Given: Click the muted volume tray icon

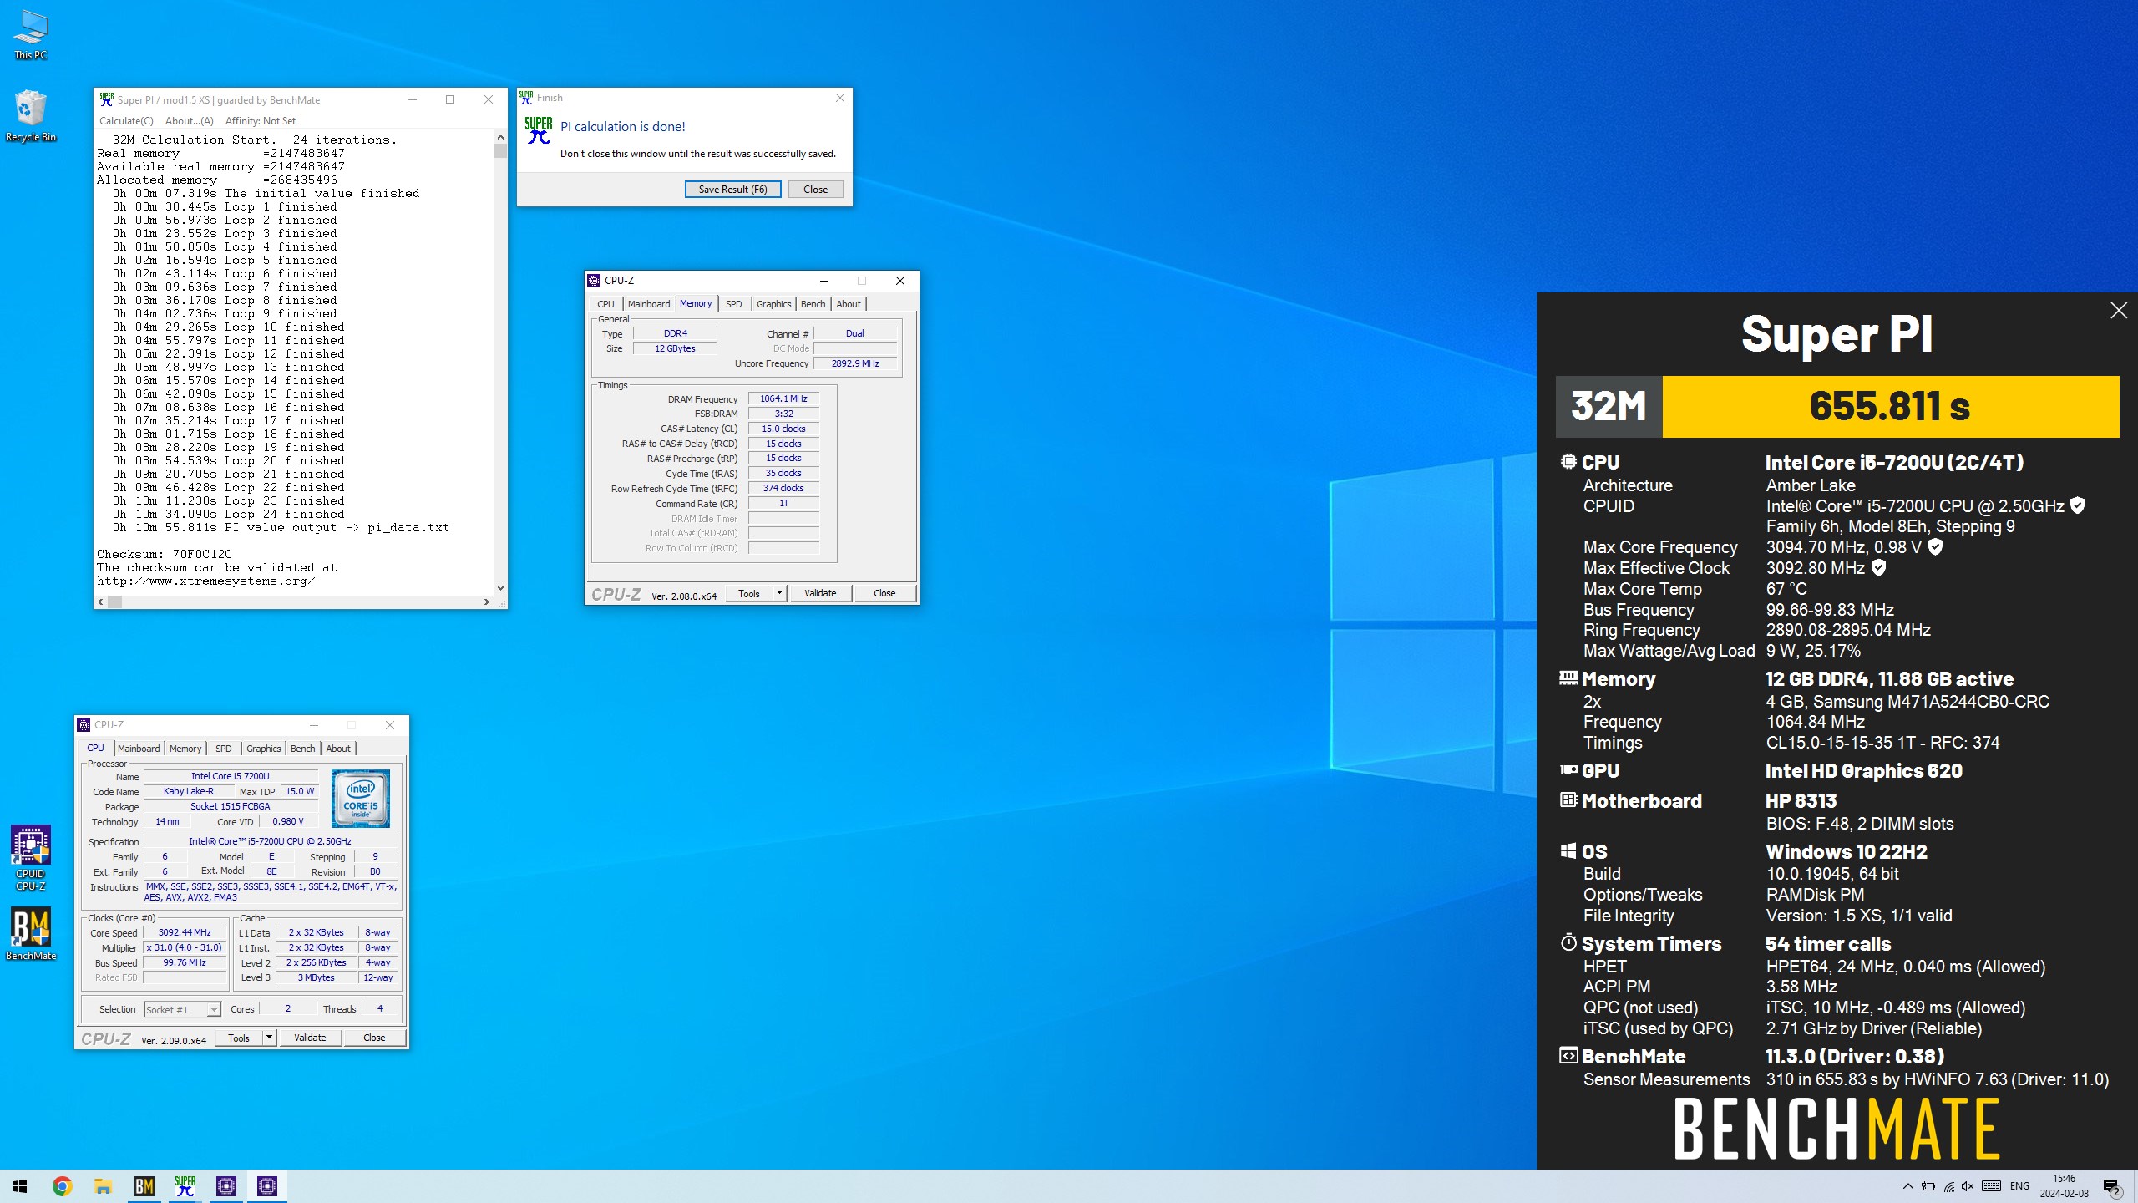Looking at the screenshot, I should [1968, 1186].
